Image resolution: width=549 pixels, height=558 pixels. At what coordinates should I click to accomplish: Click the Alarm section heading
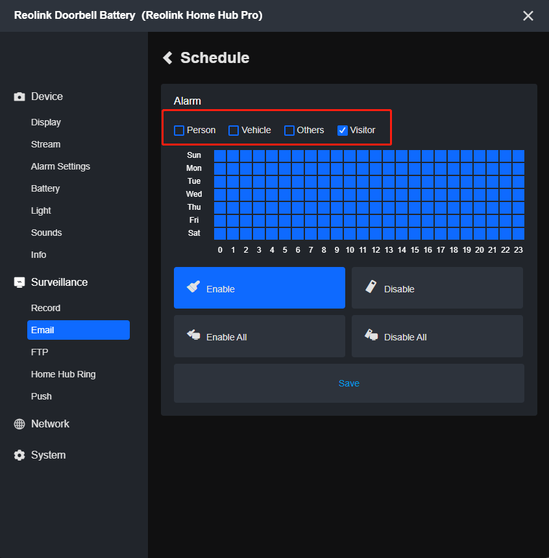(x=188, y=101)
